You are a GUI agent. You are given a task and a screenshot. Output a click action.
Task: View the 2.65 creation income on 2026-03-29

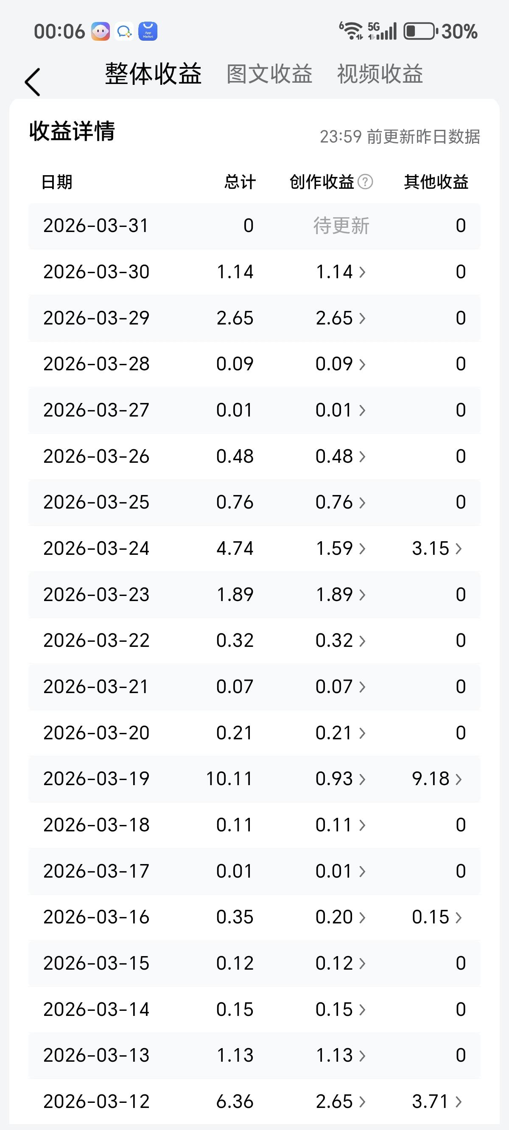point(341,318)
